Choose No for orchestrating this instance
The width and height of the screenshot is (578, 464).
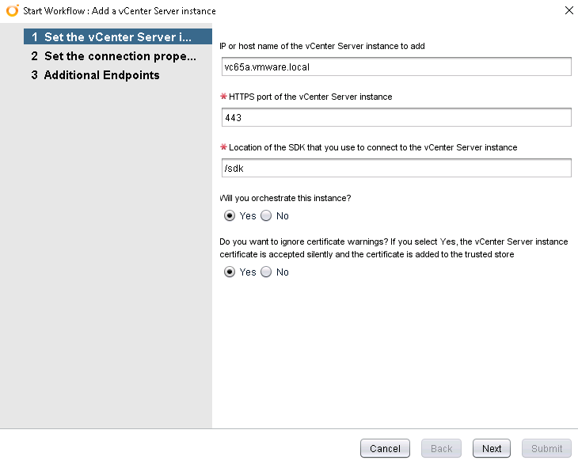tap(266, 215)
